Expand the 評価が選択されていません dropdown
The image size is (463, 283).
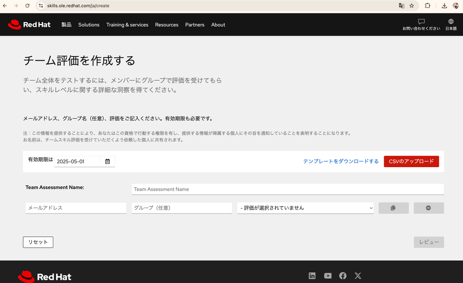click(305, 208)
